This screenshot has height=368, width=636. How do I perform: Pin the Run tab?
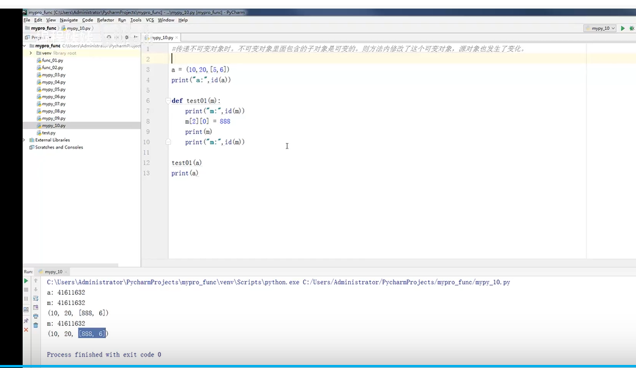26,321
